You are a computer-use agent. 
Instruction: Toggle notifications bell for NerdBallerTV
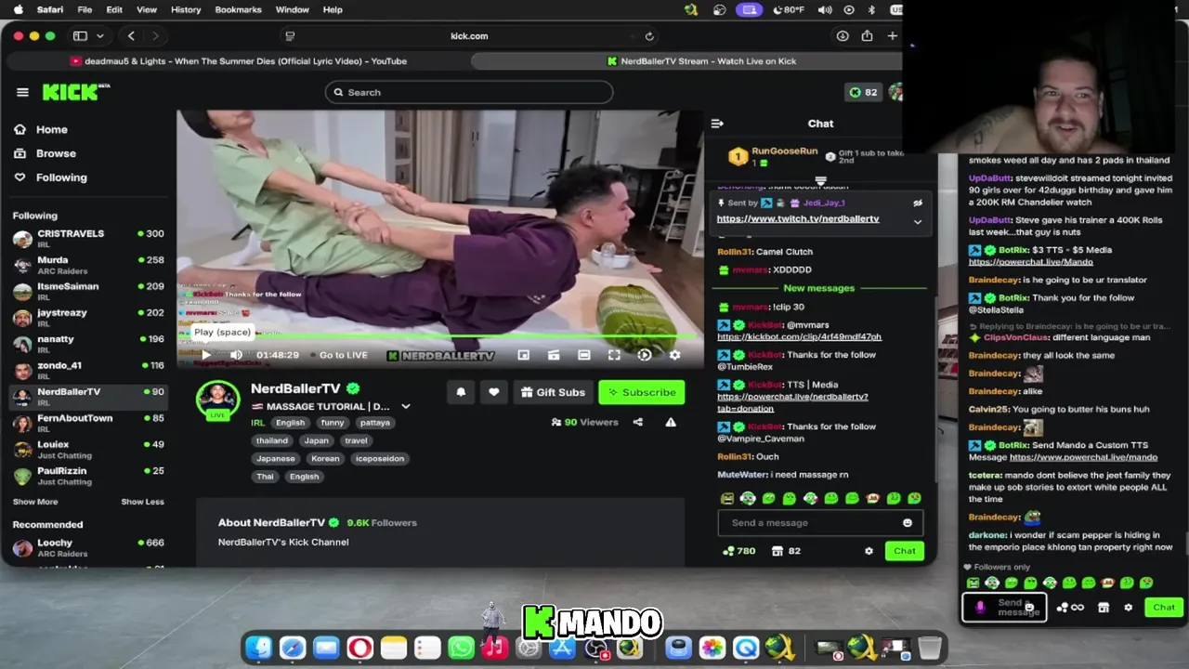[x=461, y=392]
